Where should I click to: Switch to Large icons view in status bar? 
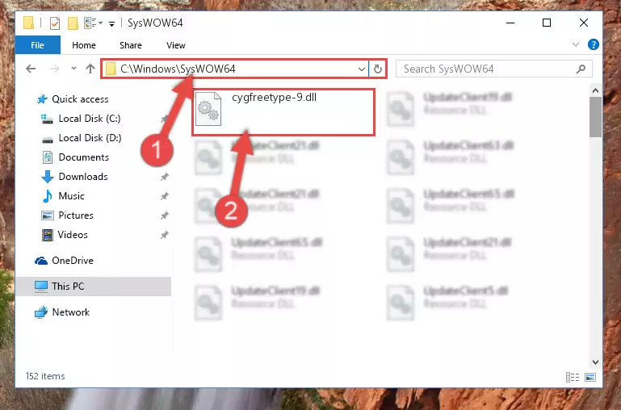590,377
